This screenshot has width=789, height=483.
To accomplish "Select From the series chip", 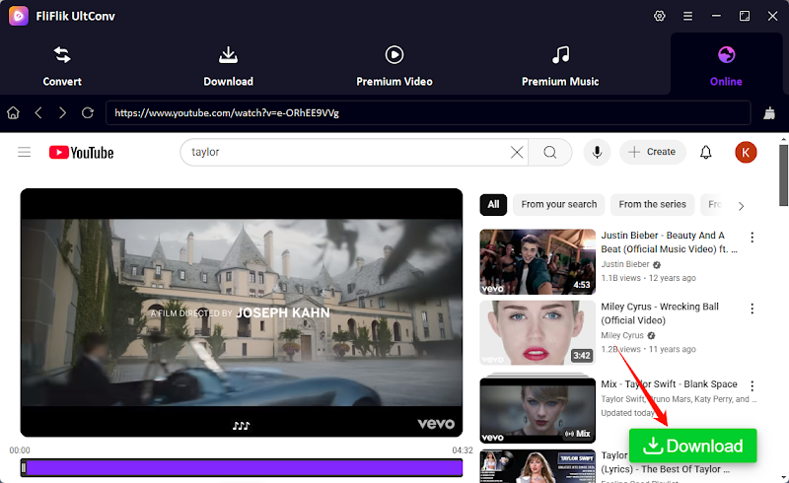I will [x=652, y=204].
